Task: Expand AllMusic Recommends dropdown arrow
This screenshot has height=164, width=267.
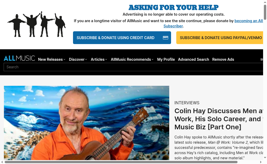Action: click(152, 59)
